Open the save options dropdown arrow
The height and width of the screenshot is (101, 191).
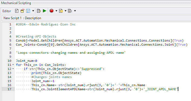coord(33,11)
